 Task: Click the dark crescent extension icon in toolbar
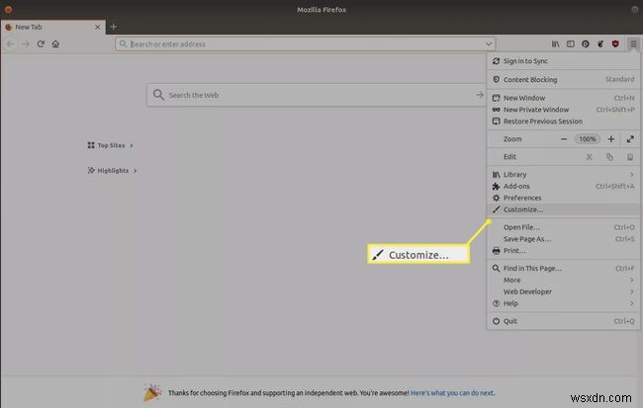pyautogui.click(x=600, y=43)
